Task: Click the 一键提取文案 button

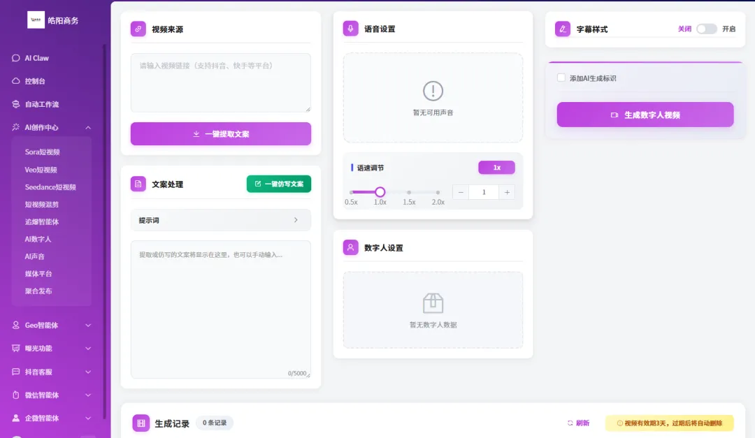Action: click(x=221, y=134)
